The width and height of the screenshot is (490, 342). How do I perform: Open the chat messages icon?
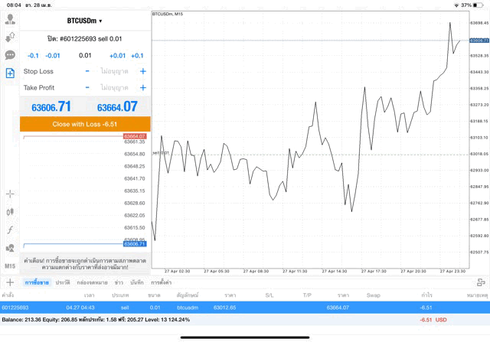(x=10, y=55)
